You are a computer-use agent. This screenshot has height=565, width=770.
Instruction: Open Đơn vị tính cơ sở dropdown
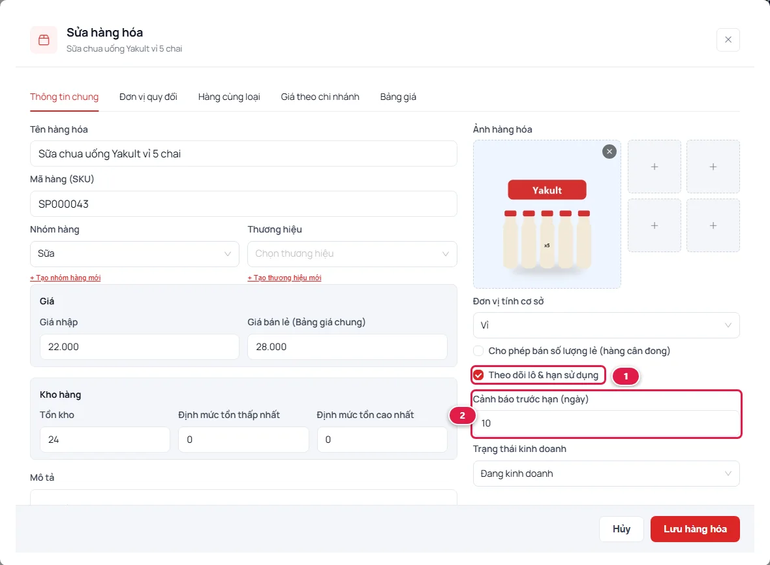(x=606, y=325)
